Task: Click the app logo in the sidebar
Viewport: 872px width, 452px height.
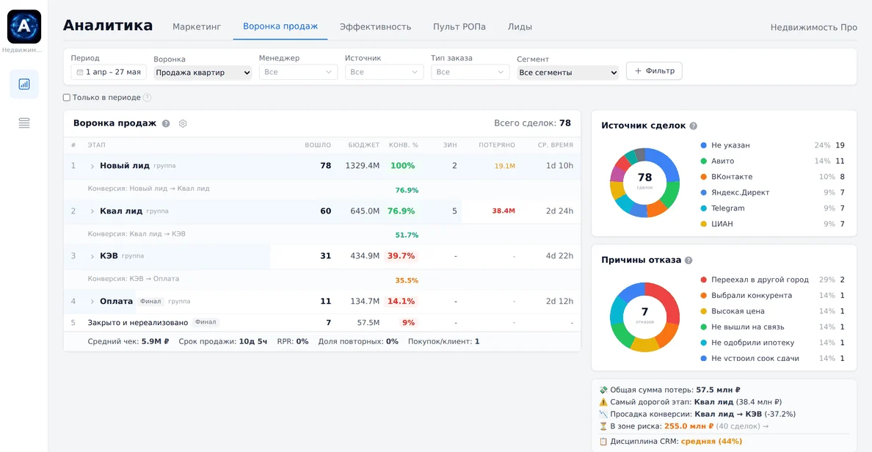Action: point(24,26)
